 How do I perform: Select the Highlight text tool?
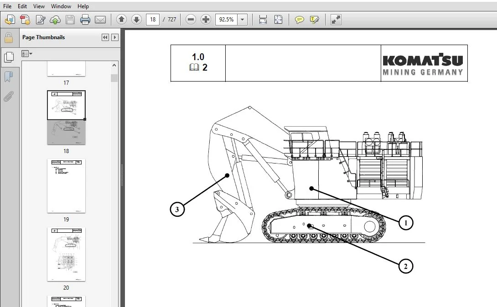(x=315, y=20)
